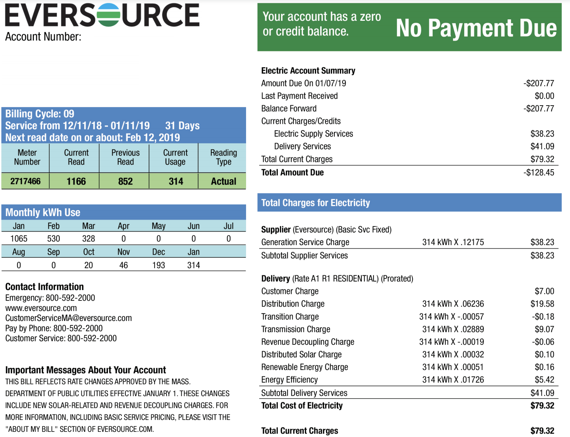Click the "314 kWh X -.00057" Transition rate

click(452, 317)
